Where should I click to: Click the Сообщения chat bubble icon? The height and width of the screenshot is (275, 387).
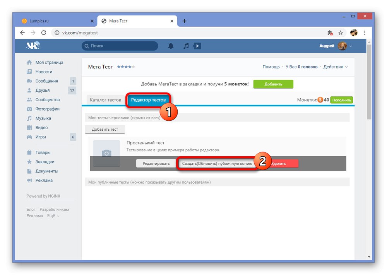[x=29, y=81]
